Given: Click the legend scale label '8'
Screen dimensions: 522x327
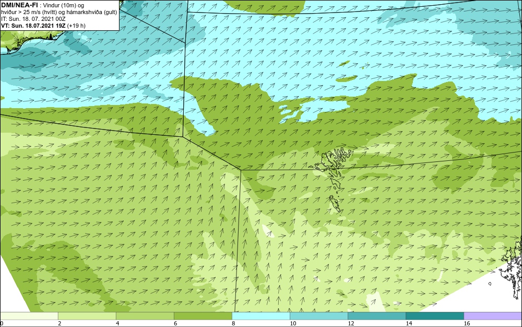Looking at the screenshot, I should point(233,323).
